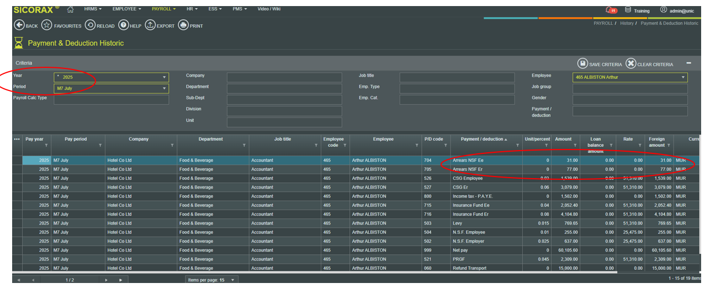
Task: Click the Job title criteria field
Action: (x=457, y=77)
